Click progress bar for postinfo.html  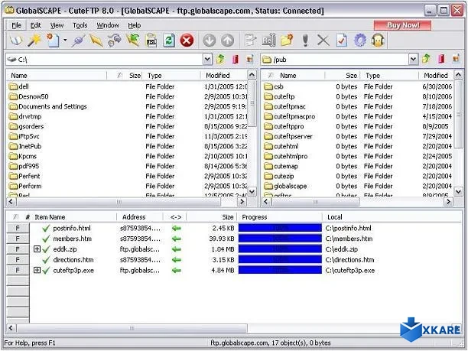pyautogui.click(x=280, y=228)
